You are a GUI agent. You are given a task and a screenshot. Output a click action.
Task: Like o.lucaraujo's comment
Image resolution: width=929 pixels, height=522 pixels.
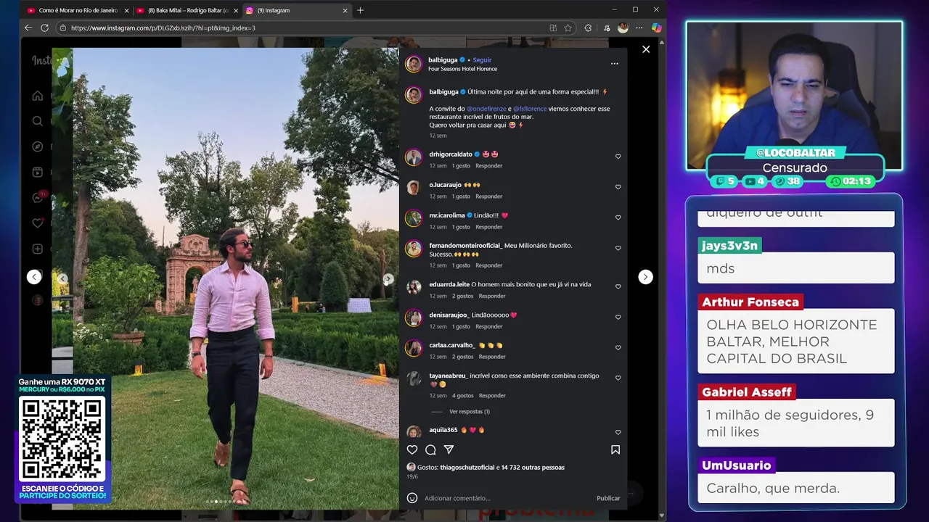click(618, 187)
